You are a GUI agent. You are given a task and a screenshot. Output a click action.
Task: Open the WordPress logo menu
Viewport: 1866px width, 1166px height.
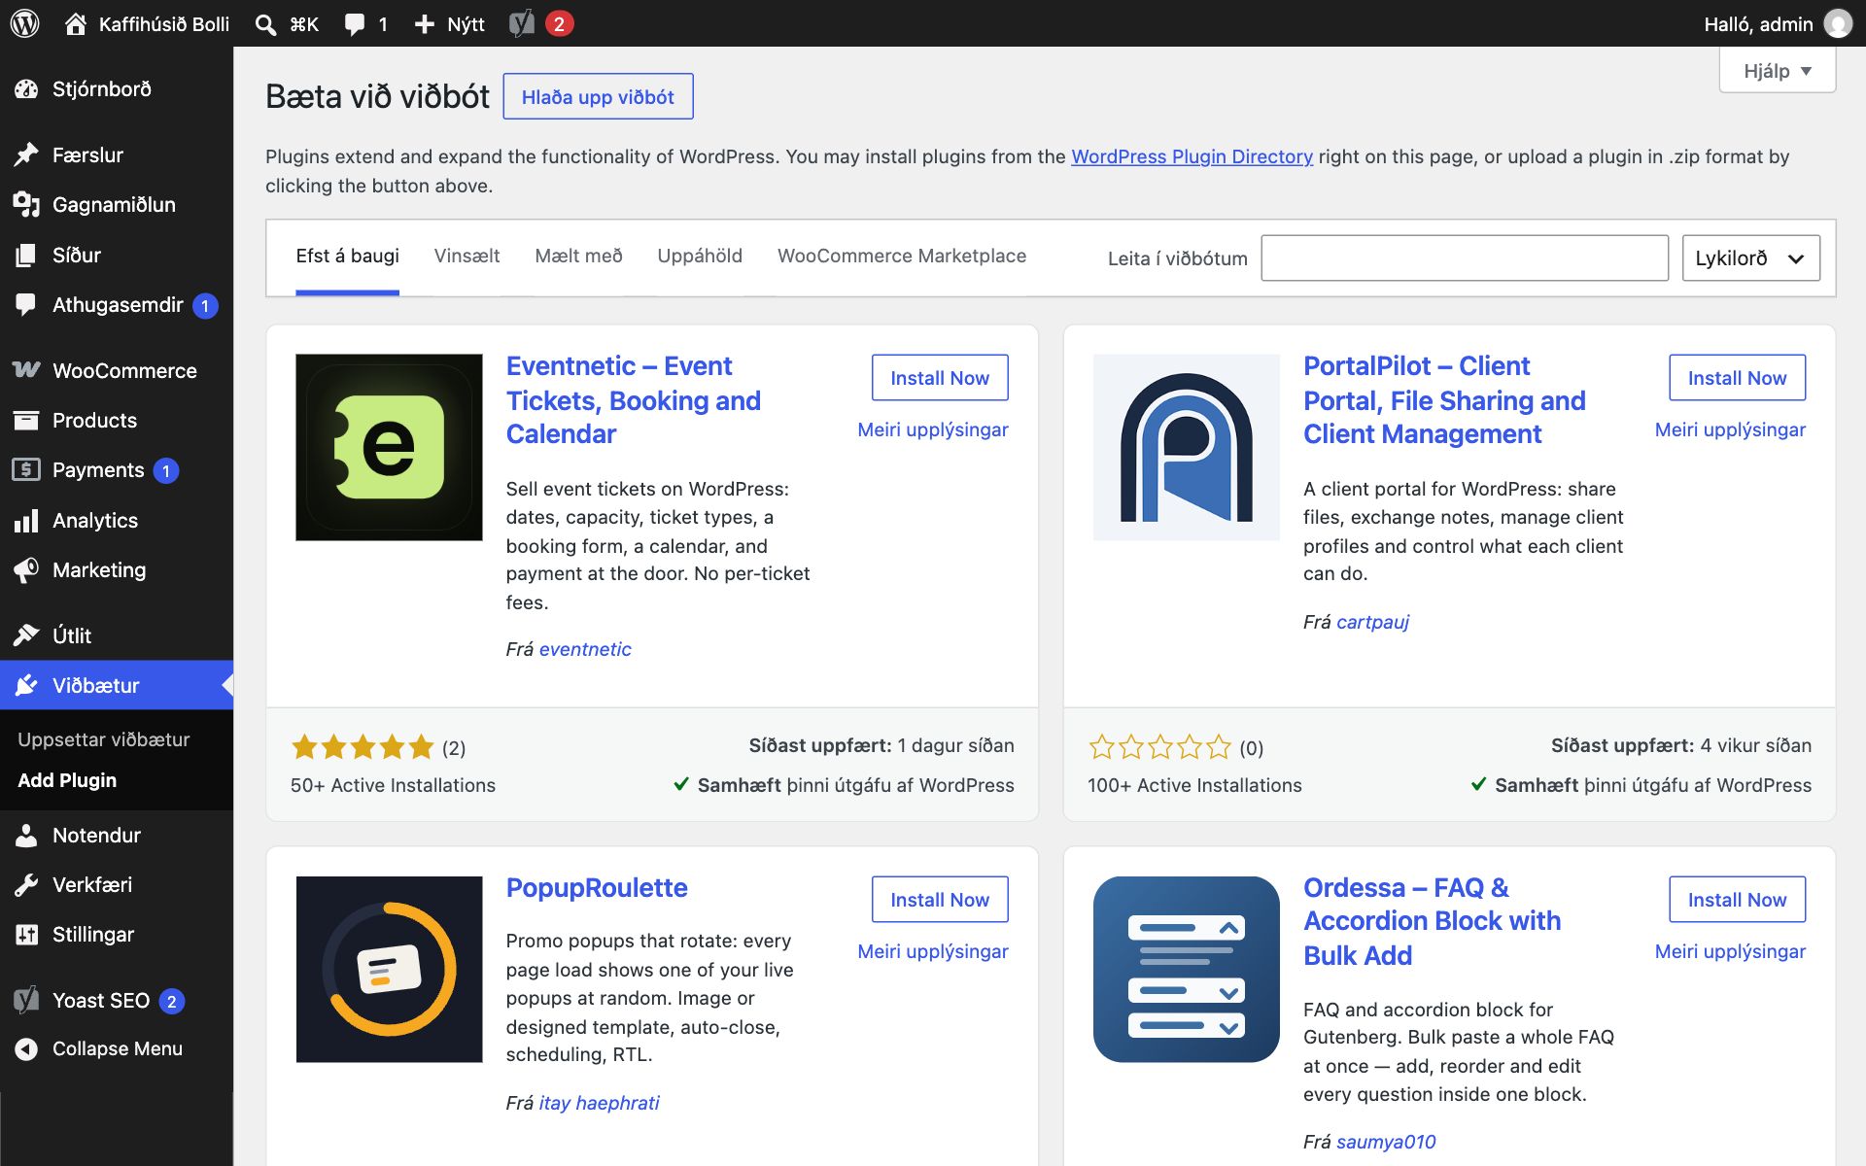coord(25,23)
